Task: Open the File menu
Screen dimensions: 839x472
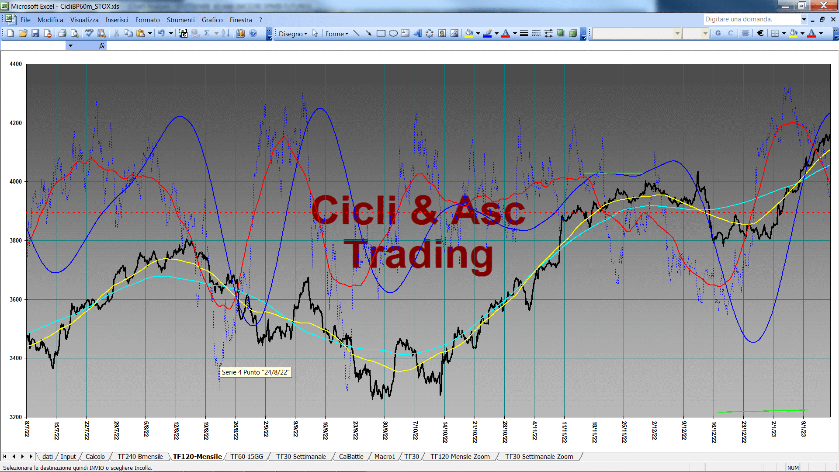Action: tap(25, 20)
